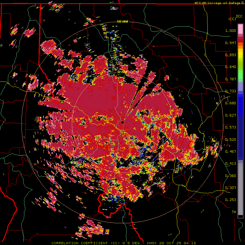Click the bright green color bar segment
This screenshot has width=245, height=245.
click(240, 74)
